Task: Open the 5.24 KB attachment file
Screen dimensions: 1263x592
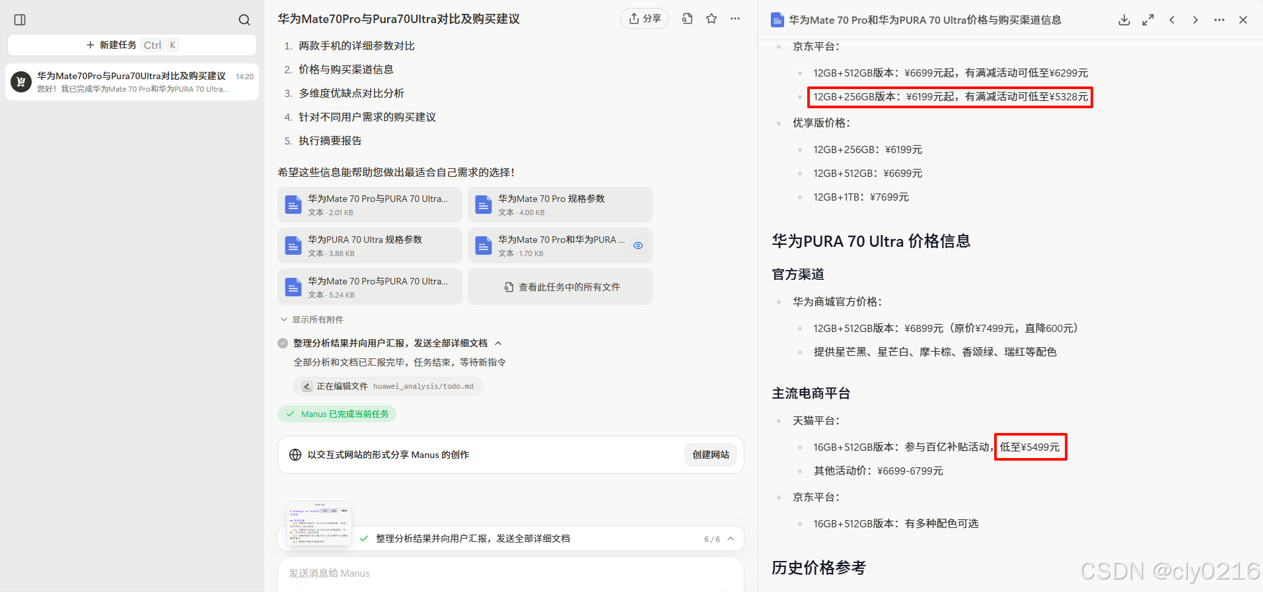Action: point(370,287)
